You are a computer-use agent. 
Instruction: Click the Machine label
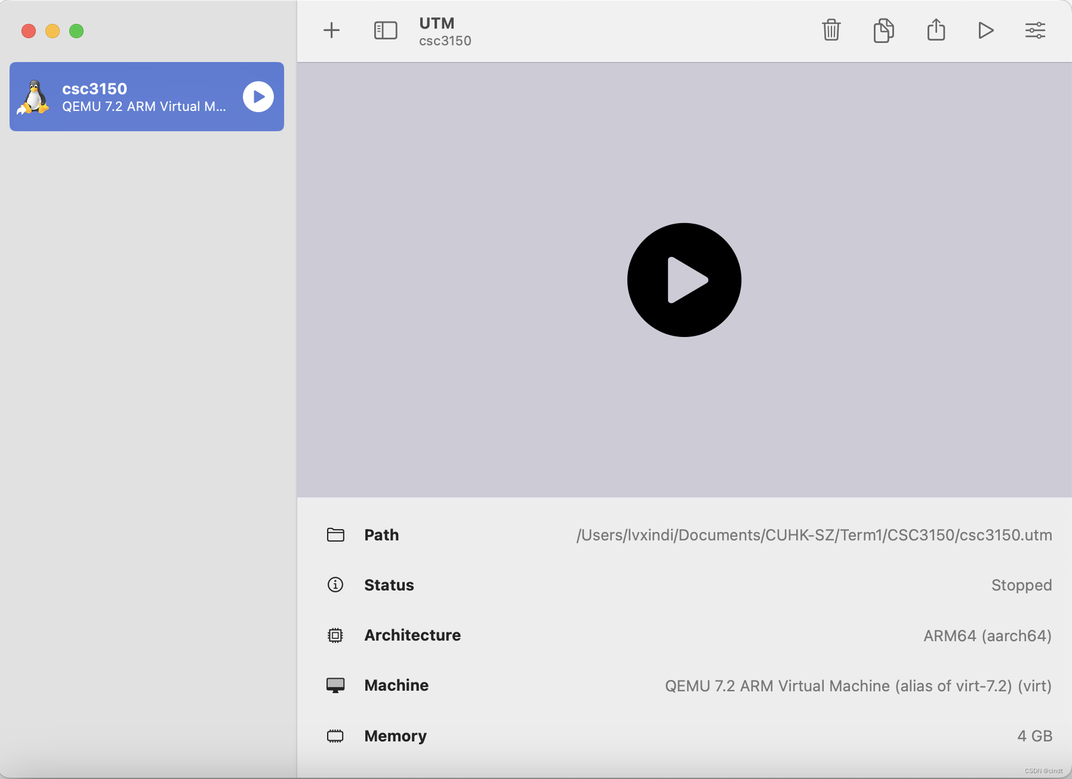[x=396, y=685]
